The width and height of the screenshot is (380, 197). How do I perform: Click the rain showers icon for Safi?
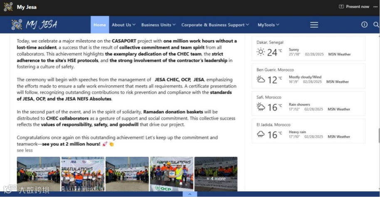coord(261,107)
